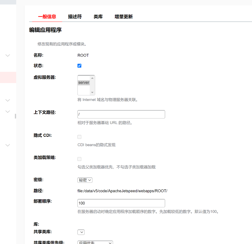252x244 pixels.
Task: Open the 密级 dropdown showing 秘密
Action: click(85, 180)
